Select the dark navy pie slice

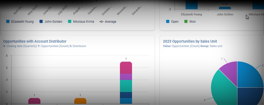[248, 96]
